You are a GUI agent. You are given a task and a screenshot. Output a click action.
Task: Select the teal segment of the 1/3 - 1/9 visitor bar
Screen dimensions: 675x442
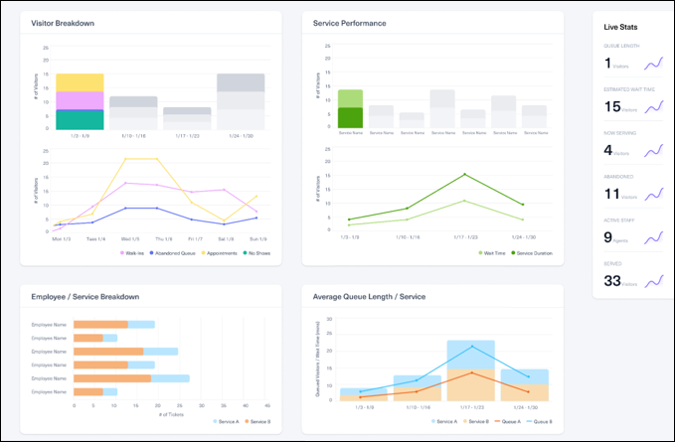pos(80,120)
